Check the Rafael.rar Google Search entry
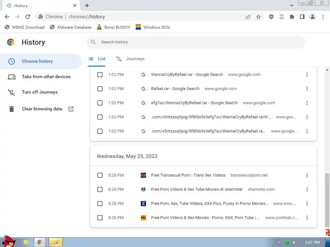The height and width of the screenshot is (247, 330). 100,89
